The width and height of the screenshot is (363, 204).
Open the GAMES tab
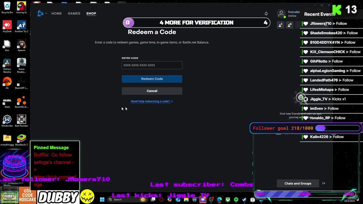click(x=74, y=13)
